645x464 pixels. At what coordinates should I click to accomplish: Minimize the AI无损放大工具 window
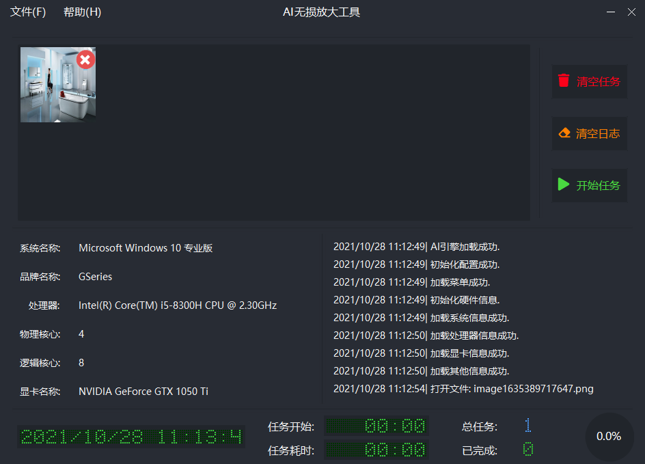[x=611, y=12]
